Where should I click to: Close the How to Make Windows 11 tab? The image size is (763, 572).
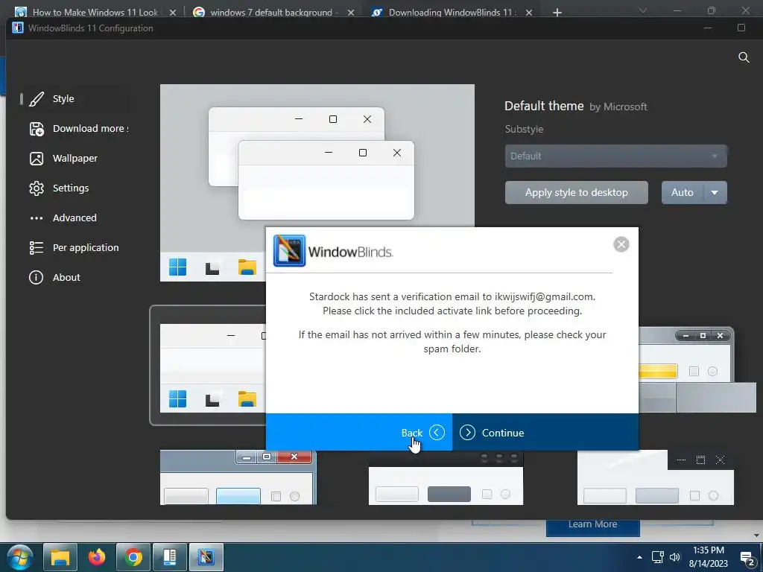(173, 13)
